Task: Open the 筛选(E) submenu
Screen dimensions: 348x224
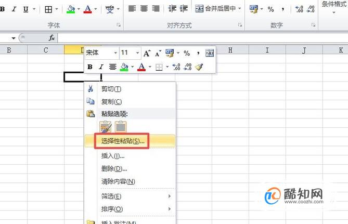Action: (130, 196)
